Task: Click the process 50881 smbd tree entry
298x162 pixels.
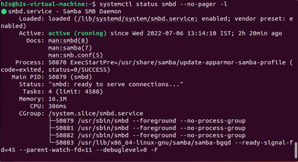Action: [147, 128]
